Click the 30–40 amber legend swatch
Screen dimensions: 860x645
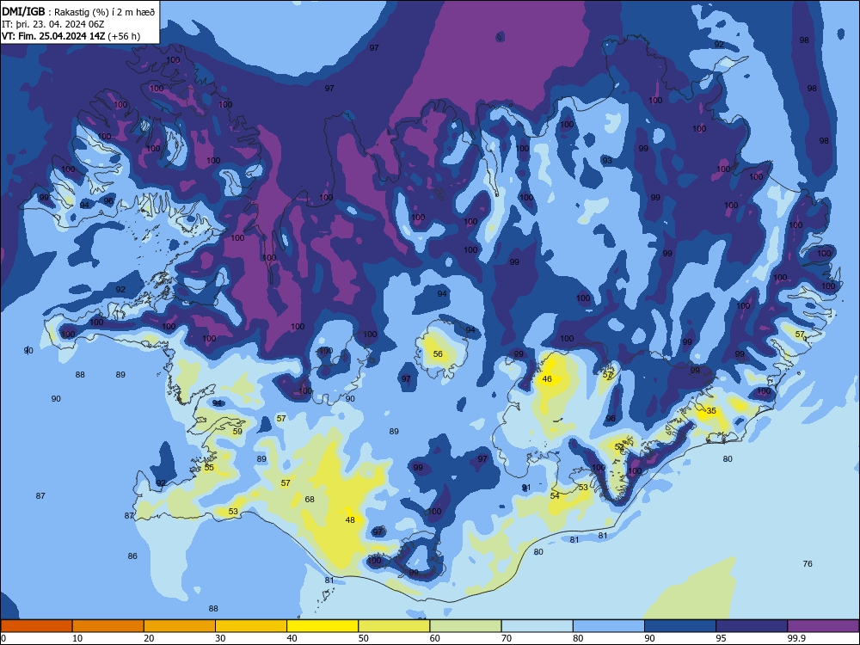point(251,626)
